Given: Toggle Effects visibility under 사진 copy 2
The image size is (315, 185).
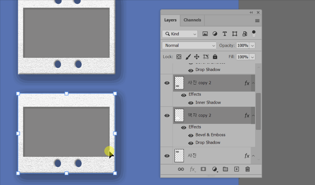Looking at the screenshot, I should (184, 95).
